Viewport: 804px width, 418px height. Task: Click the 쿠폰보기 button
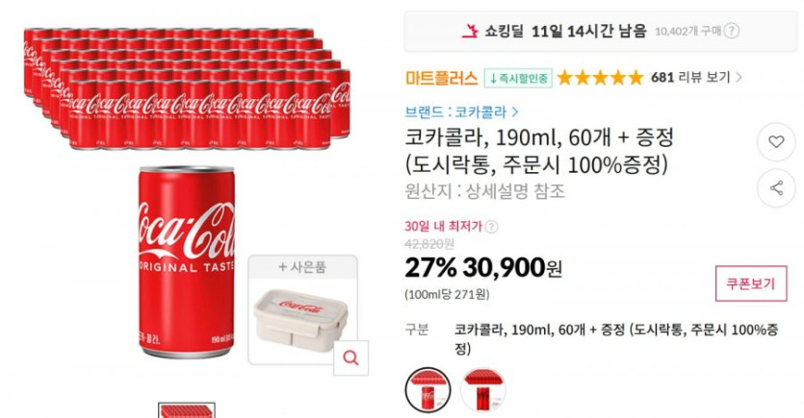click(x=751, y=283)
